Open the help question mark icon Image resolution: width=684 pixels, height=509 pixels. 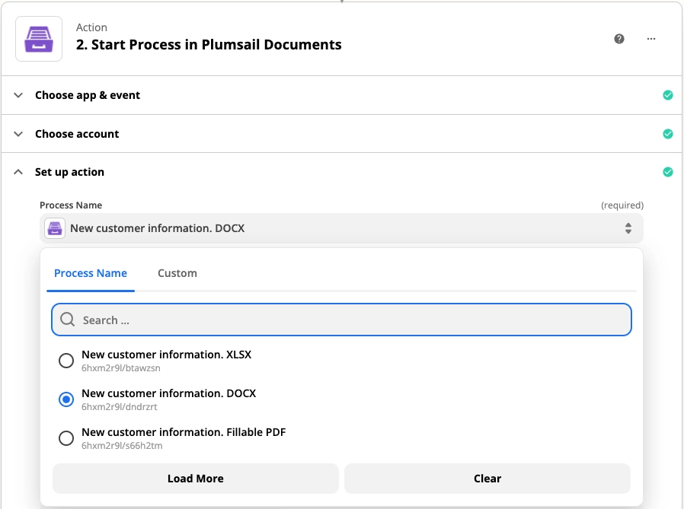click(619, 39)
